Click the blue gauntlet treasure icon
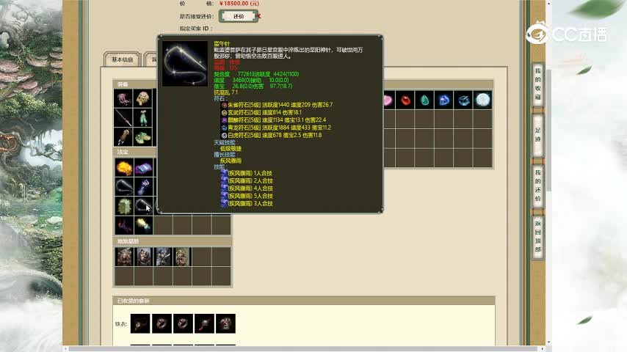This screenshot has height=352, width=627. [143, 187]
